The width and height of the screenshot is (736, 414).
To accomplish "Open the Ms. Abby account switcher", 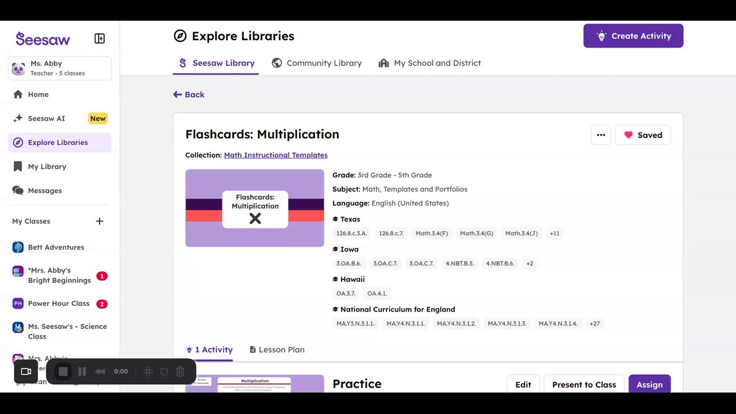I will (60, 68).
